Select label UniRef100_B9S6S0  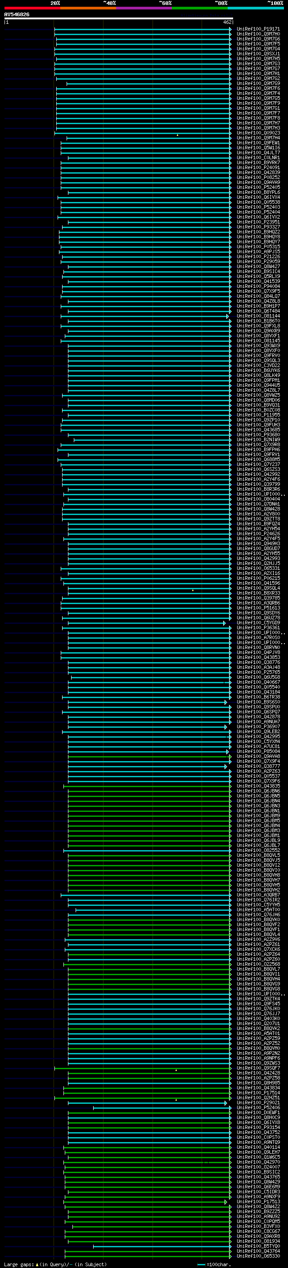pos(258,702)
